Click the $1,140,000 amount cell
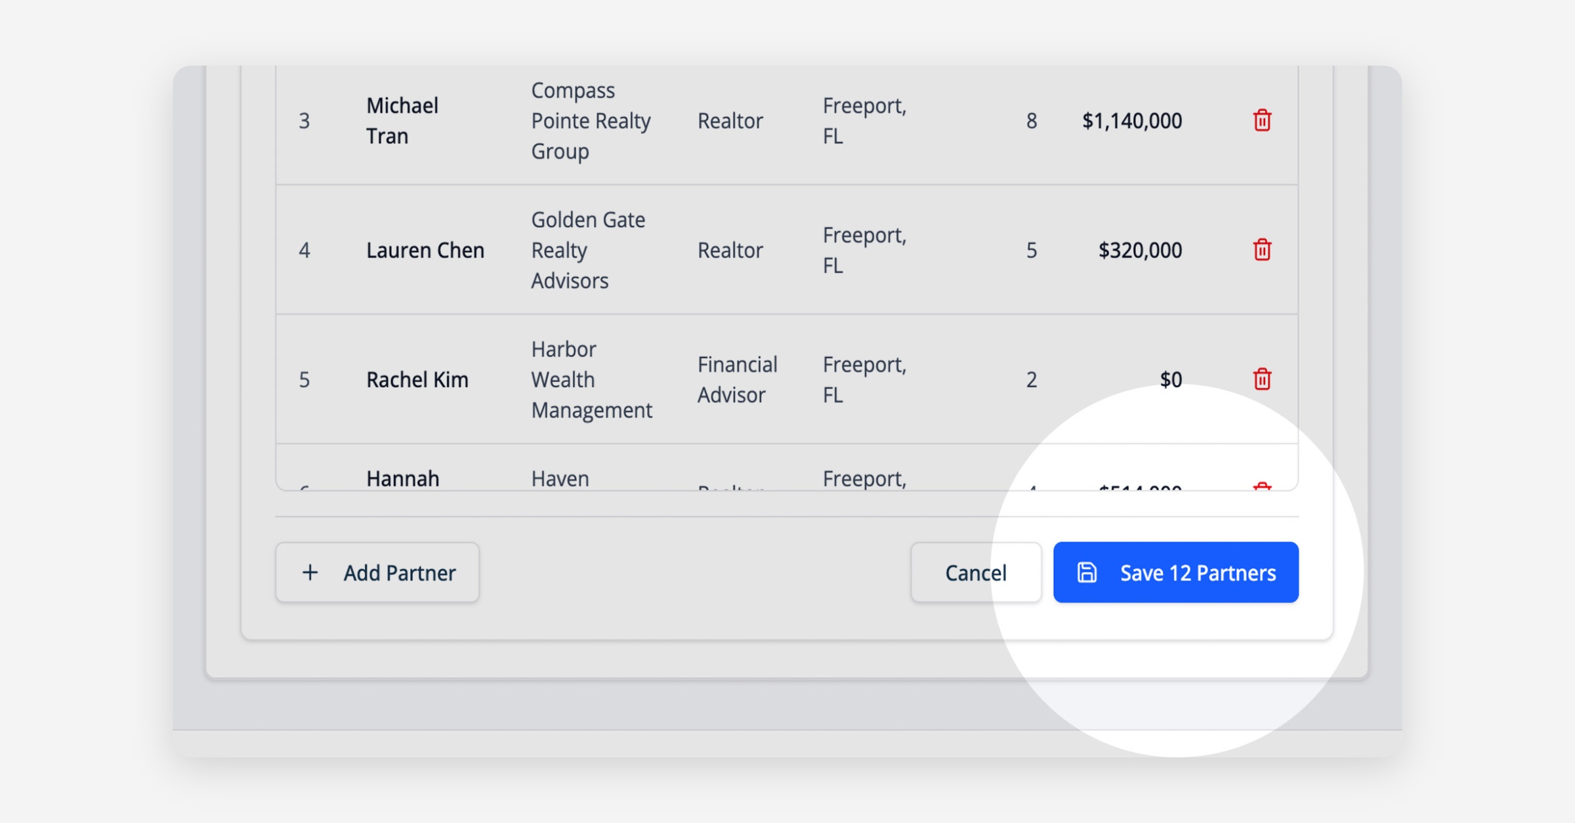 1131,121
